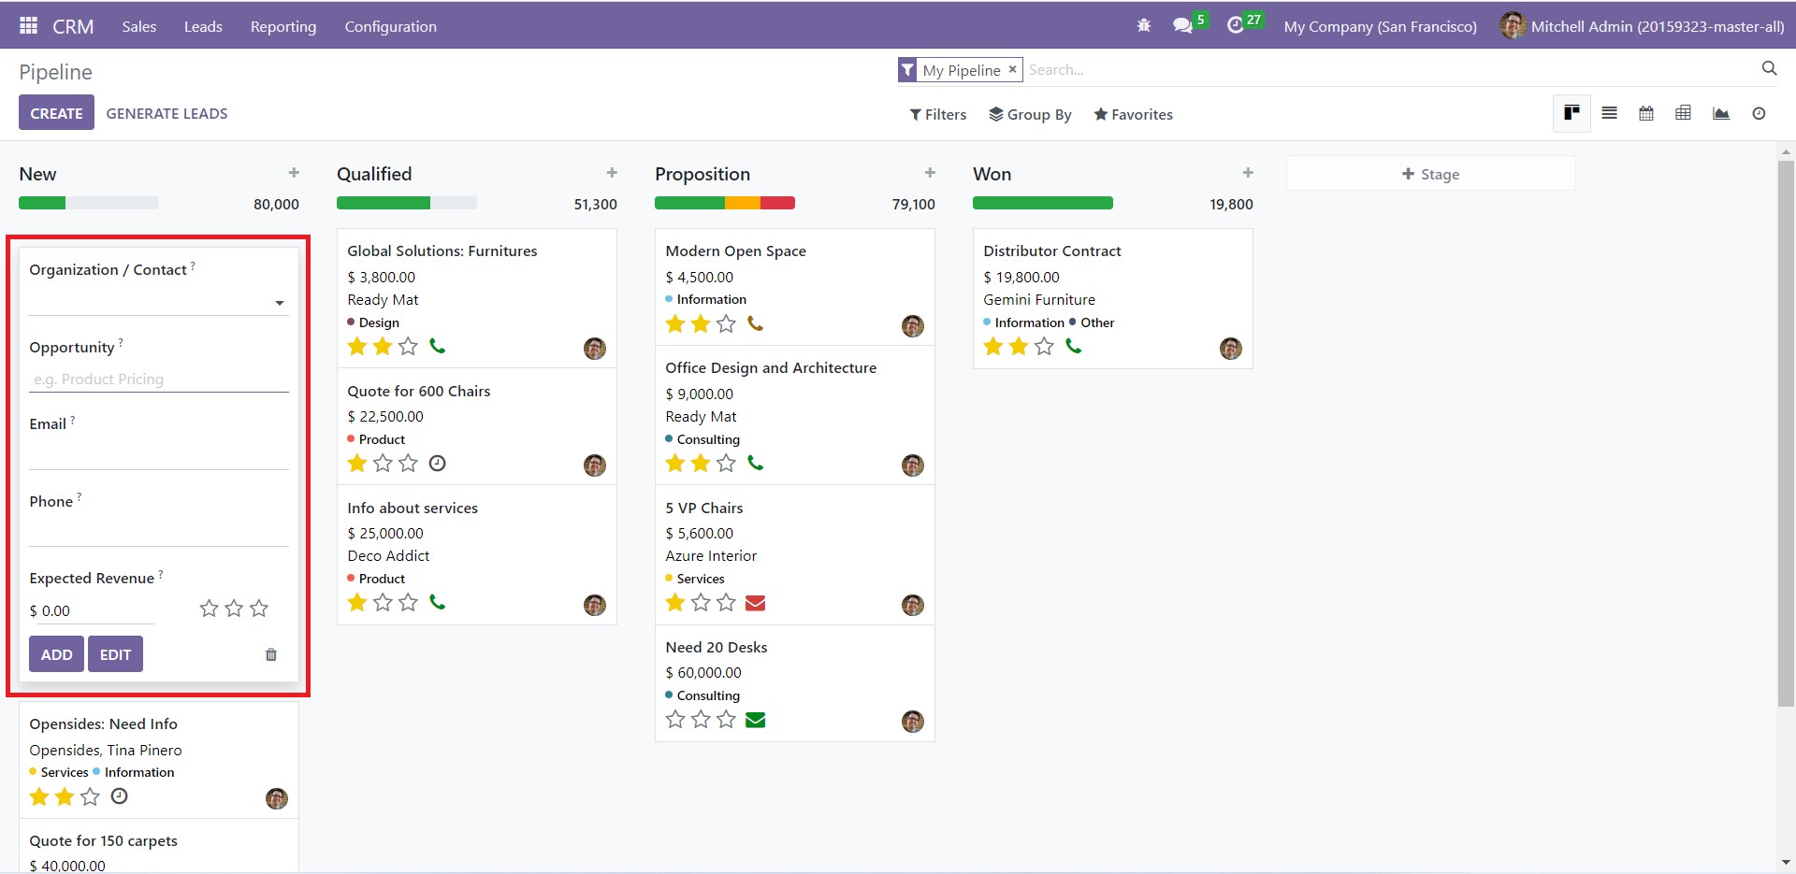The height and width of the screenshot is (874, 1796).
Task: Click phone icon on Office Design and Architecture
Action: click(755, 463)
